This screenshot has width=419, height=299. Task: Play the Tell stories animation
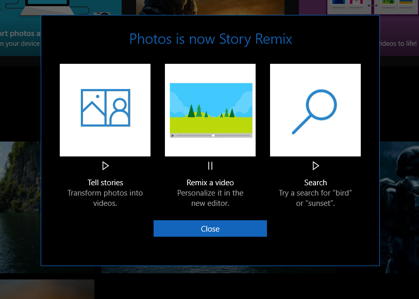[x=105, y=166]
